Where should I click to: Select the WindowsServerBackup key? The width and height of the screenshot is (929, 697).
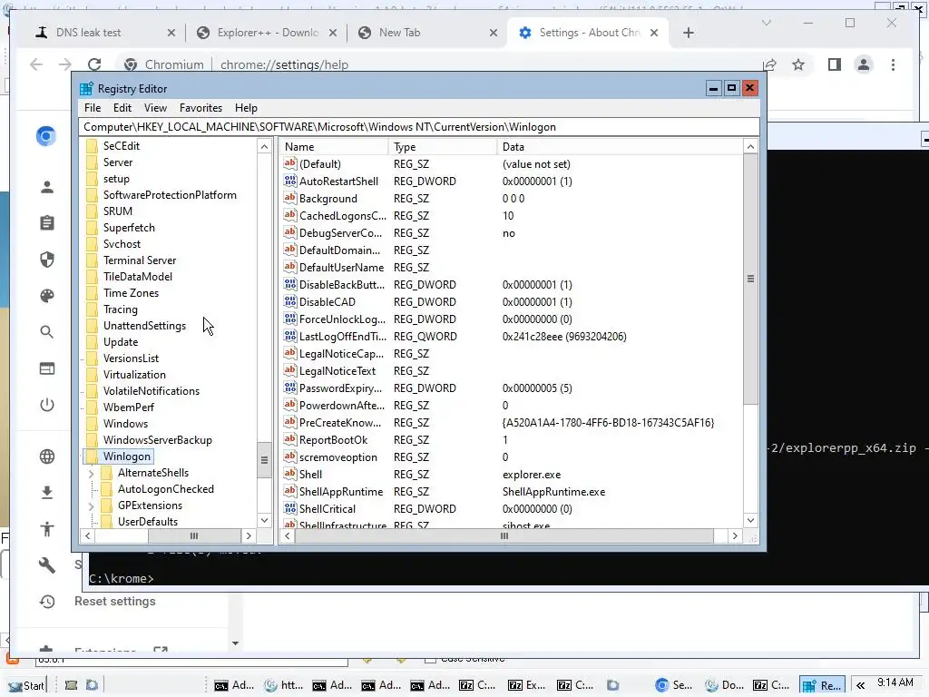pyautogui.click(x=158, y=440)
